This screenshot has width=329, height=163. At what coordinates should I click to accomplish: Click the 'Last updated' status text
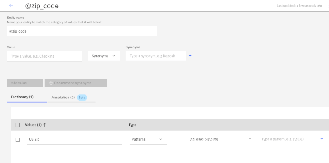(299, 6)
